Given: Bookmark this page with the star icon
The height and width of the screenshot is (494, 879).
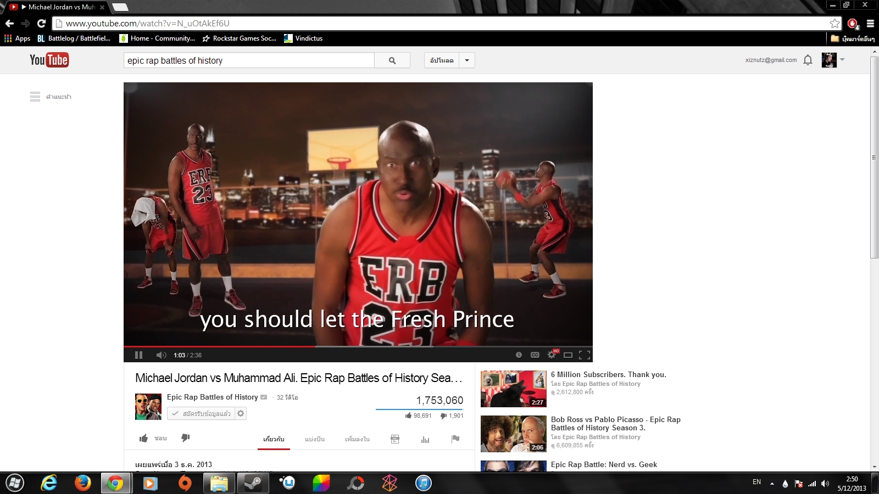Looking at the screenshot, I should (x=835, y=23).
